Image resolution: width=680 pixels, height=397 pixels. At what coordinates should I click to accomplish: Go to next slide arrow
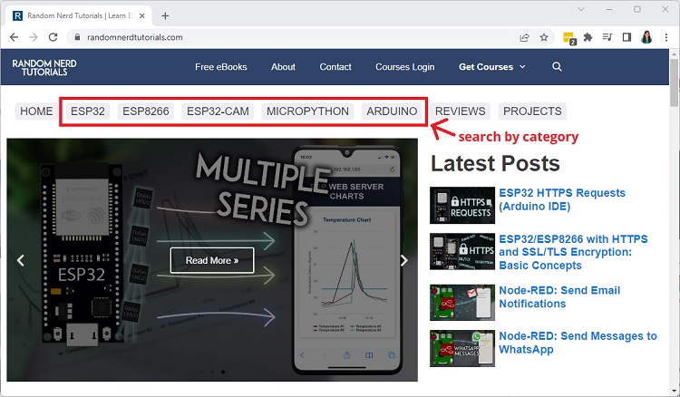[404, 260]
